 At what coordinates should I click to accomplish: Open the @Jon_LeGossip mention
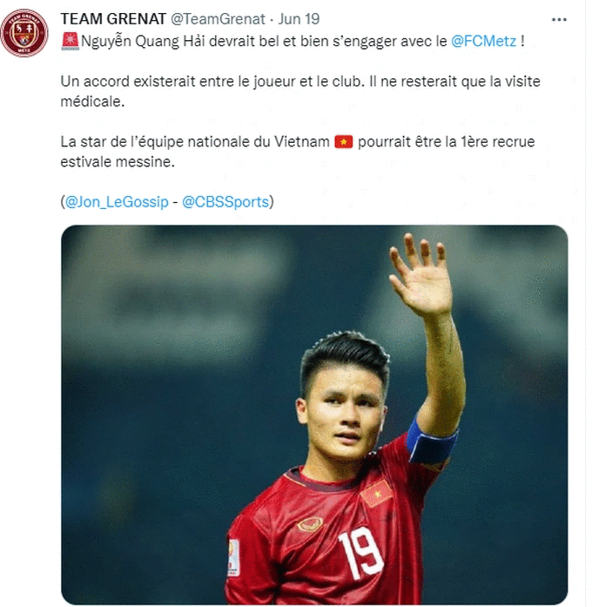pyautogui.click(x=115, y=201)
